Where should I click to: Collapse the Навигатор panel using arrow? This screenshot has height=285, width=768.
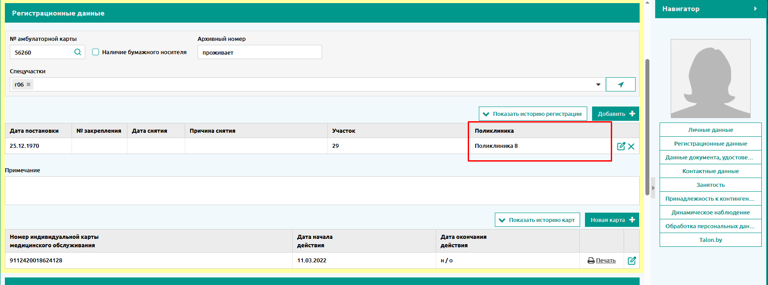pos(756,9)
